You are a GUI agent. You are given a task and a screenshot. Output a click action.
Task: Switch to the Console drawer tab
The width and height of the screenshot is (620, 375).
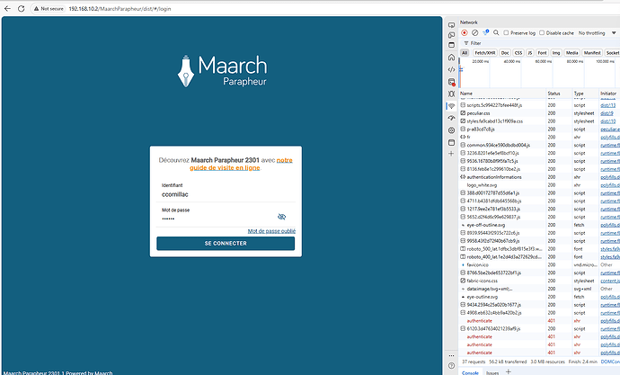click(470, 372)
